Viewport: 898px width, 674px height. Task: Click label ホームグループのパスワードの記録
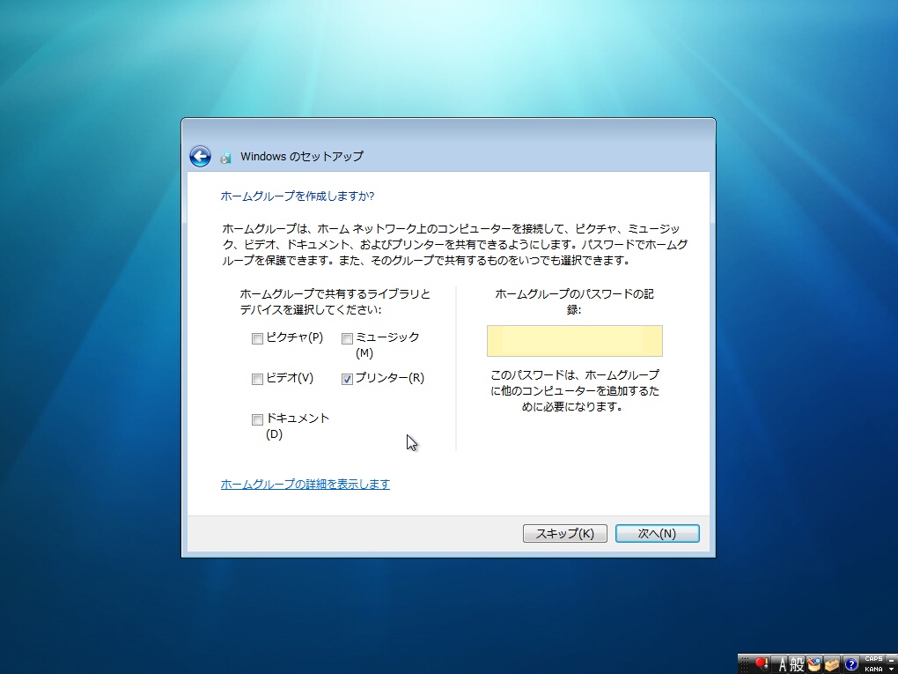[574, 301]
